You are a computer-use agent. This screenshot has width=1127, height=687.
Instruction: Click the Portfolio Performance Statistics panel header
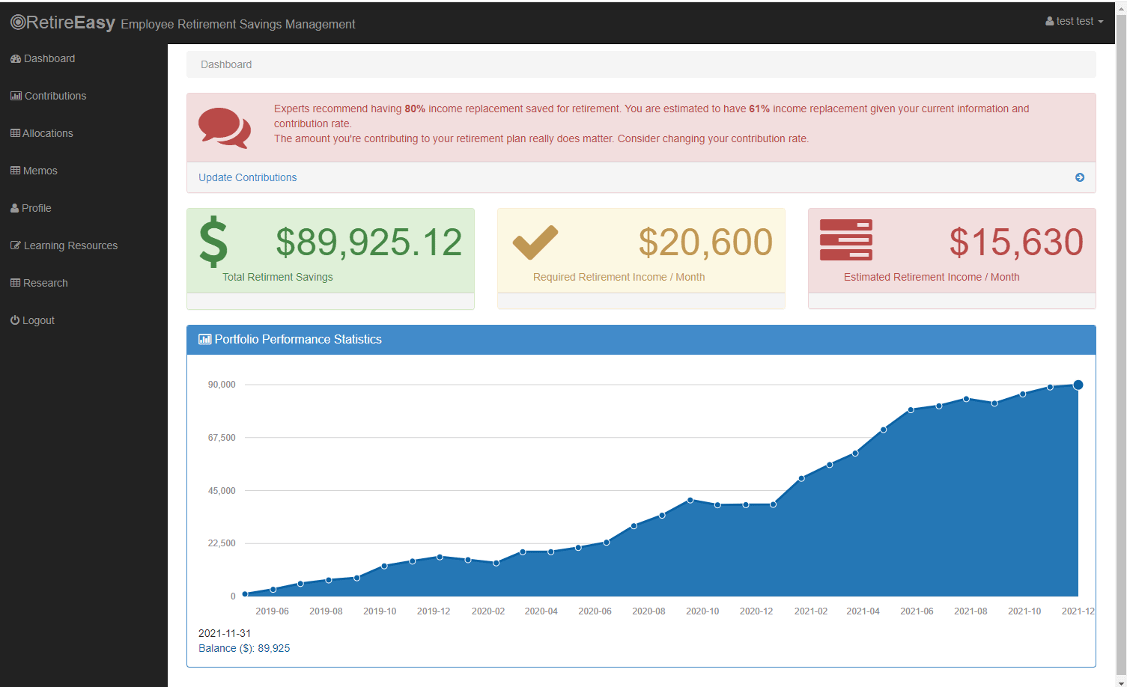tap(298, 340)
